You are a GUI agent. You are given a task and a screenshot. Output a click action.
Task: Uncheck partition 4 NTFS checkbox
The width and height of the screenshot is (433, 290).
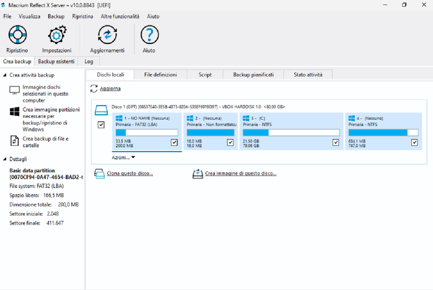click(414, 142)
